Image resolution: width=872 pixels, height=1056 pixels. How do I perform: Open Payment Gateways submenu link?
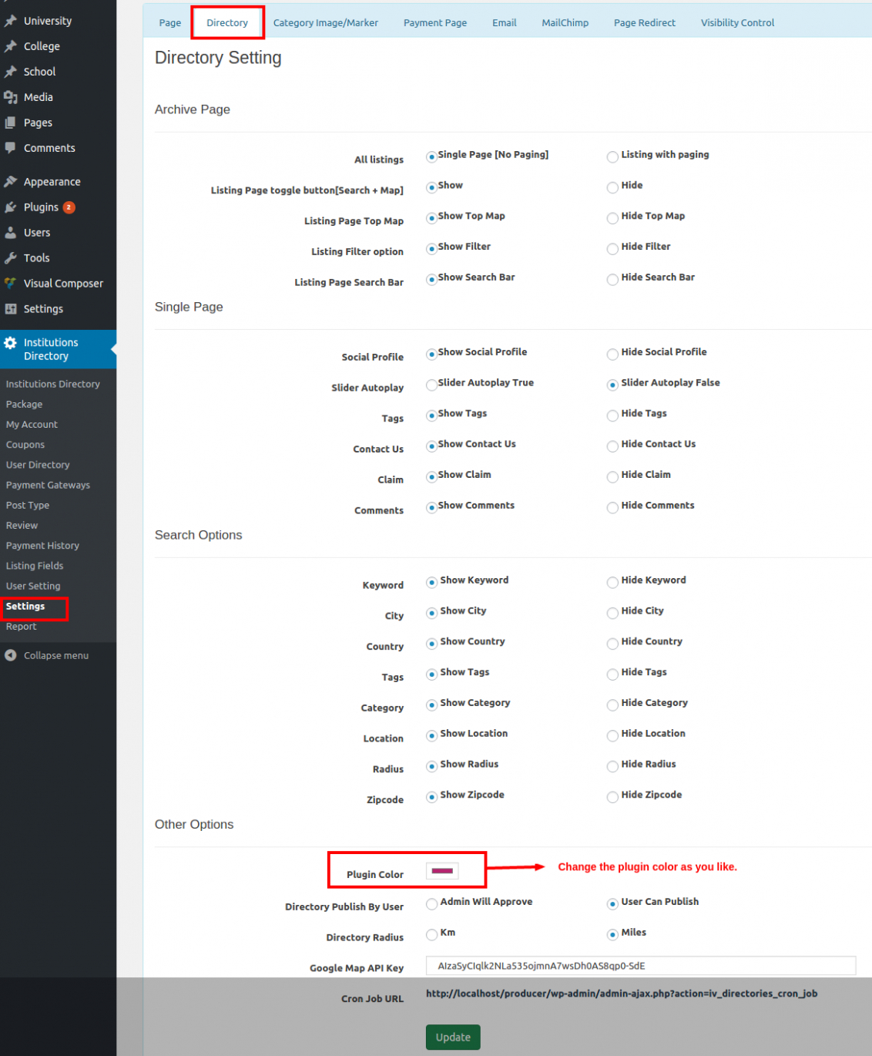[x=48, y=485]
